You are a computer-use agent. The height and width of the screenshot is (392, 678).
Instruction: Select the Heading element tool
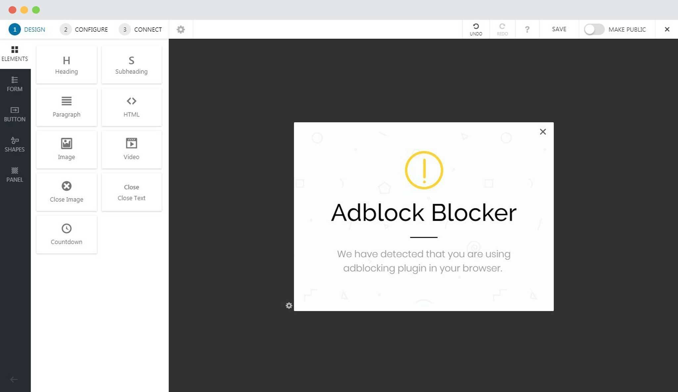pos(66,65)
